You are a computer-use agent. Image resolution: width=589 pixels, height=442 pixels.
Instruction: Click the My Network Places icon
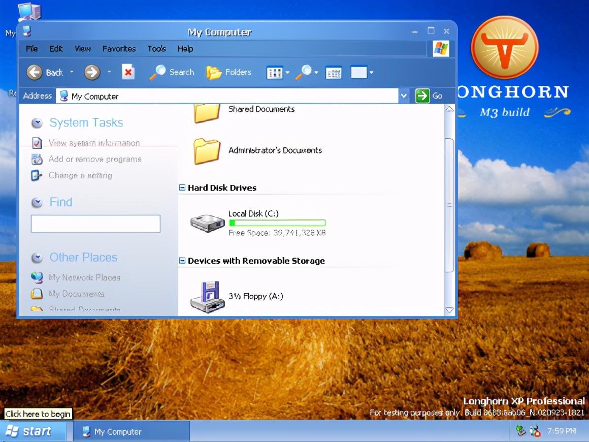[x=37, y=277]
